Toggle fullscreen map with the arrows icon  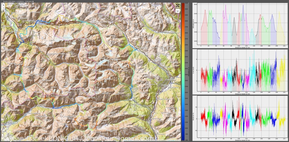[178, 6]
